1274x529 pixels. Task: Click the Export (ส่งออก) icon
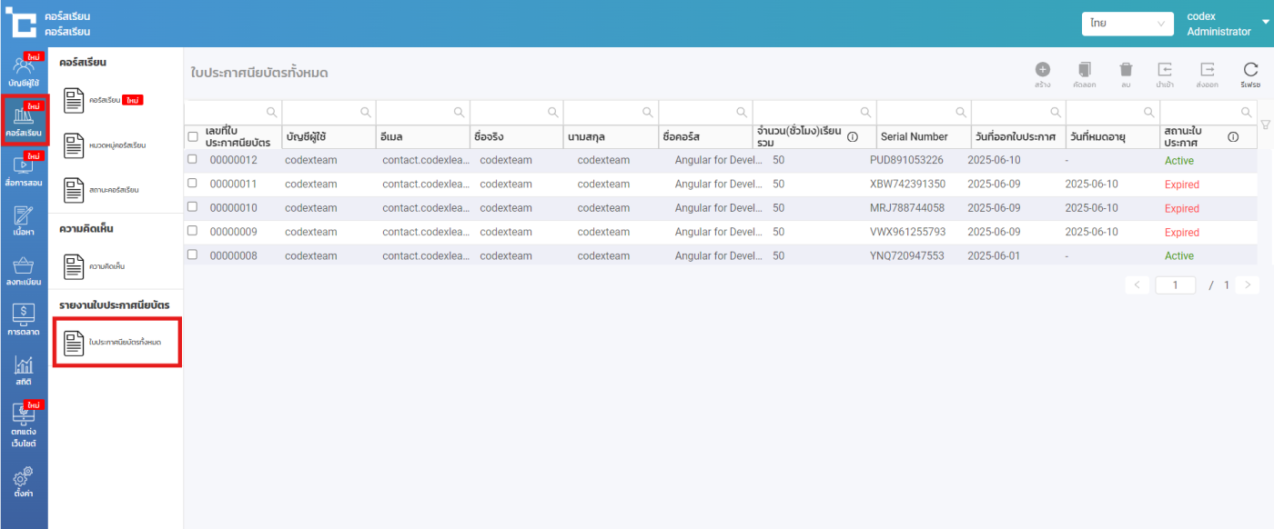(x=1207, y=70)
